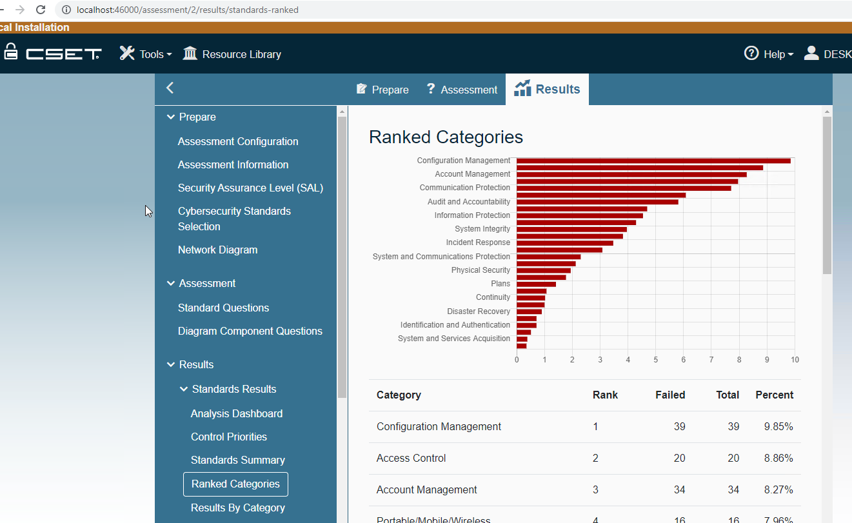Click the CSET lock logo icon
Viewport: 852px width, 523px height.
pyautogui.click(x=10, y=52)
